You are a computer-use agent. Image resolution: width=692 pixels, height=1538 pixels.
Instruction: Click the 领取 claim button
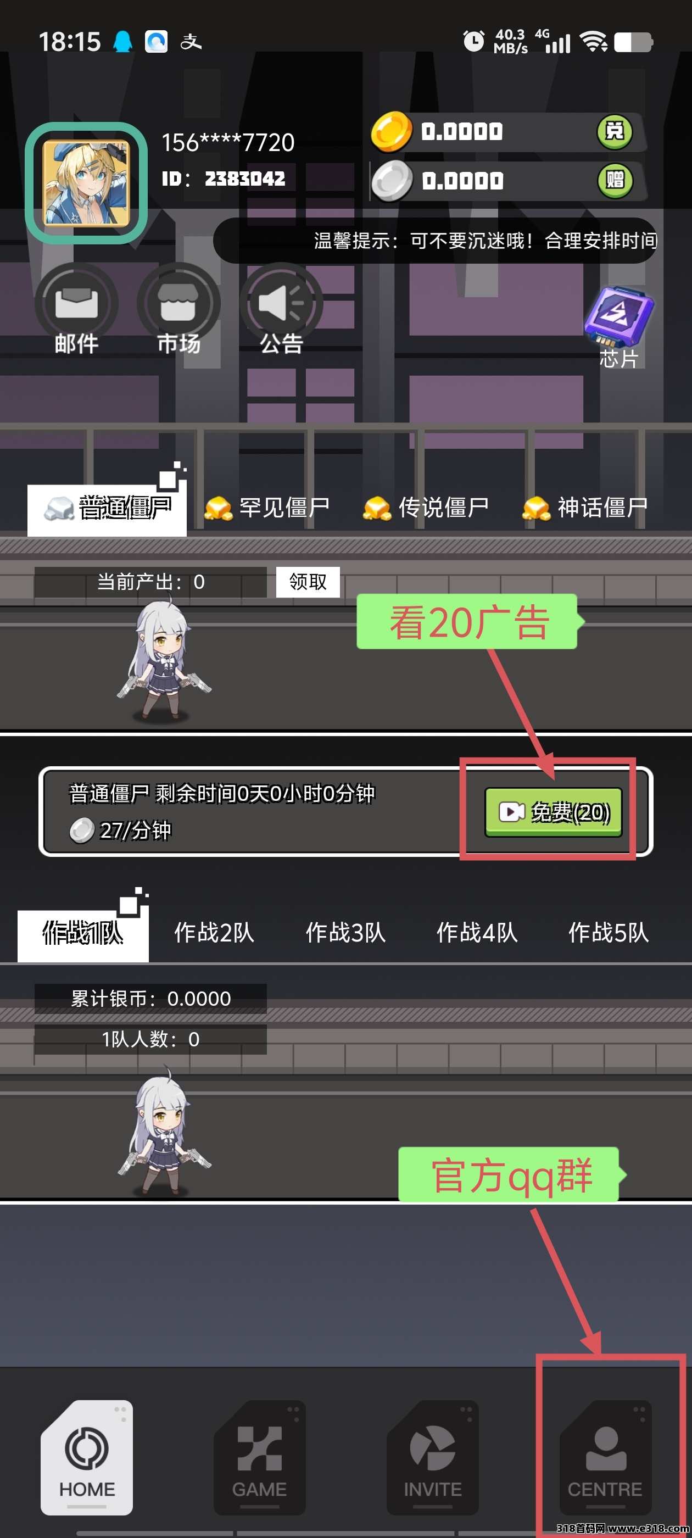click(308, 582)
